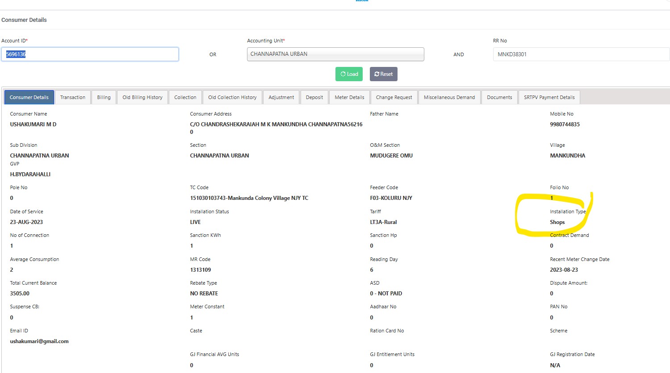Viewport: 670px width, 373px height.
Task: Click the email ushakumari@gmail.com
Action: click(39, 341)
